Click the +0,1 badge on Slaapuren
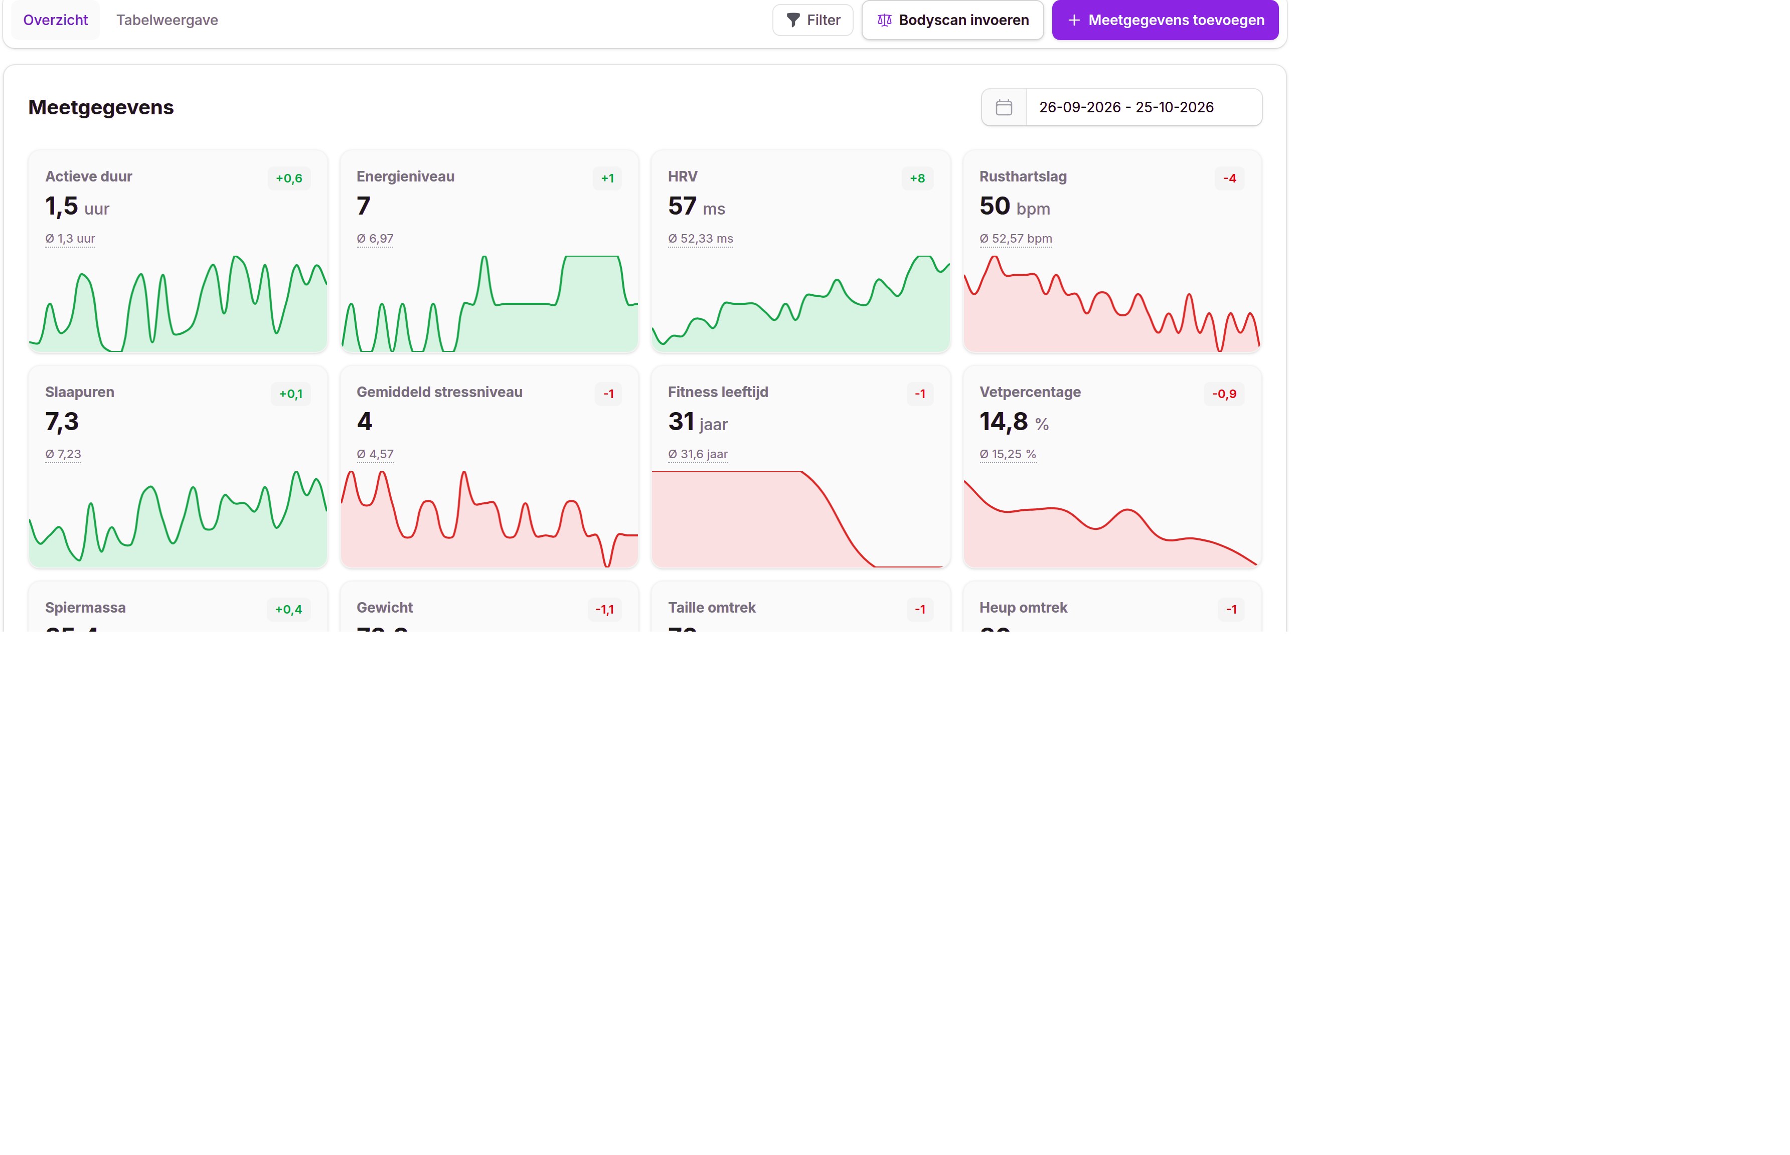1790x1155 pixels. coord(290,394)
